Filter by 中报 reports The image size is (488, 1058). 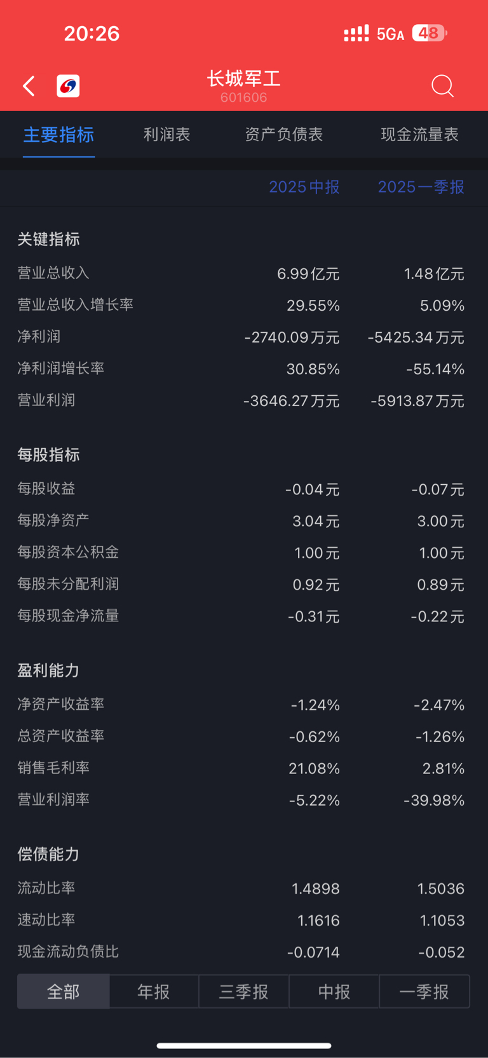tap(334, 991)
